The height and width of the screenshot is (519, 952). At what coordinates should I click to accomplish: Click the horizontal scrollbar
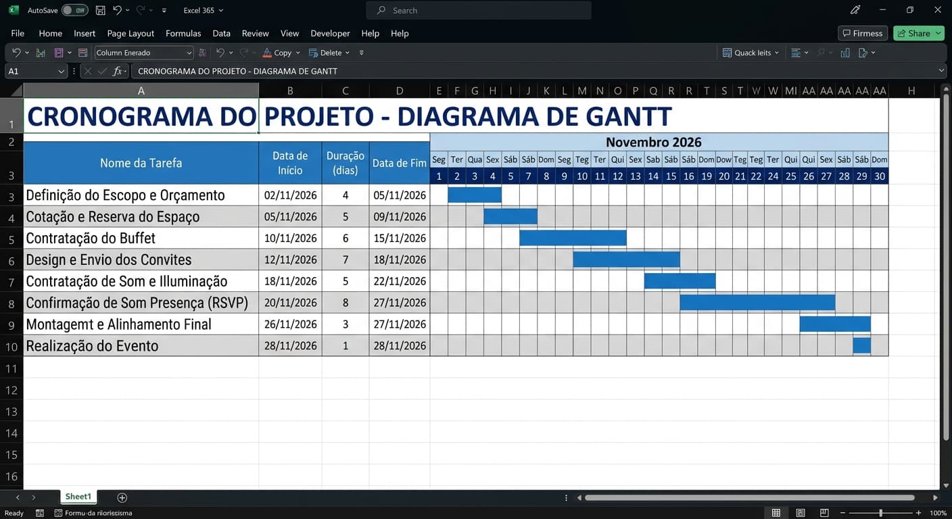point(749,497)
